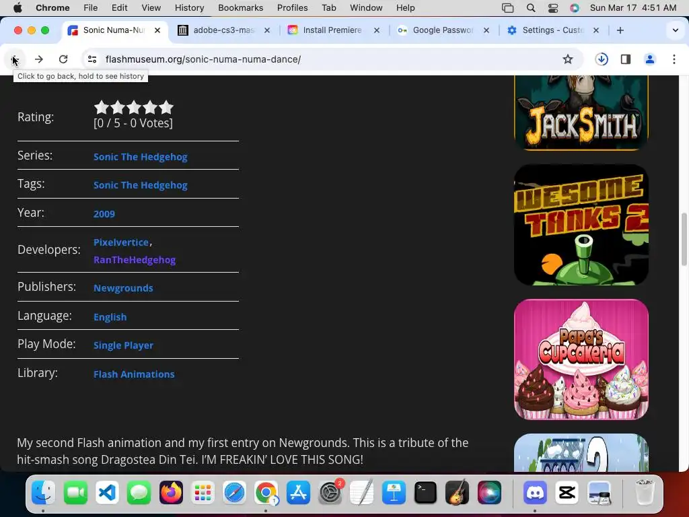
Task: Open Keynote from the Dock
Action: click(x=394, y=493)
